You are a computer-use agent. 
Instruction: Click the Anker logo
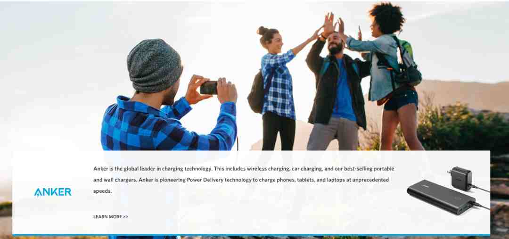tap(53, 192)
